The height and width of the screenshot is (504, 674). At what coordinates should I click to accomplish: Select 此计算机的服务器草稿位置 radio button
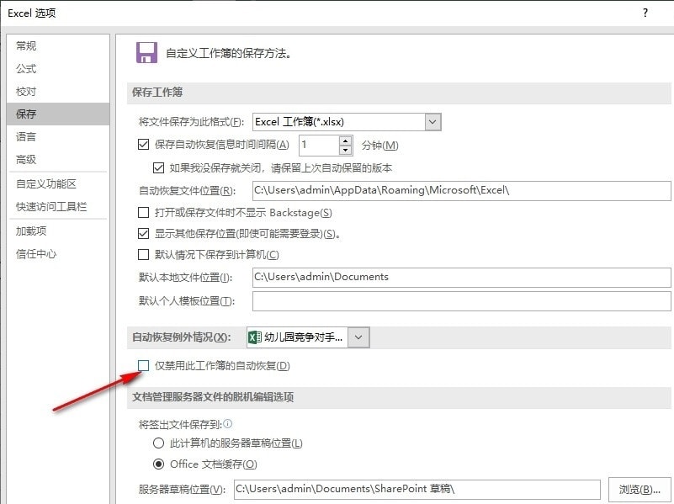coord(159,443)
